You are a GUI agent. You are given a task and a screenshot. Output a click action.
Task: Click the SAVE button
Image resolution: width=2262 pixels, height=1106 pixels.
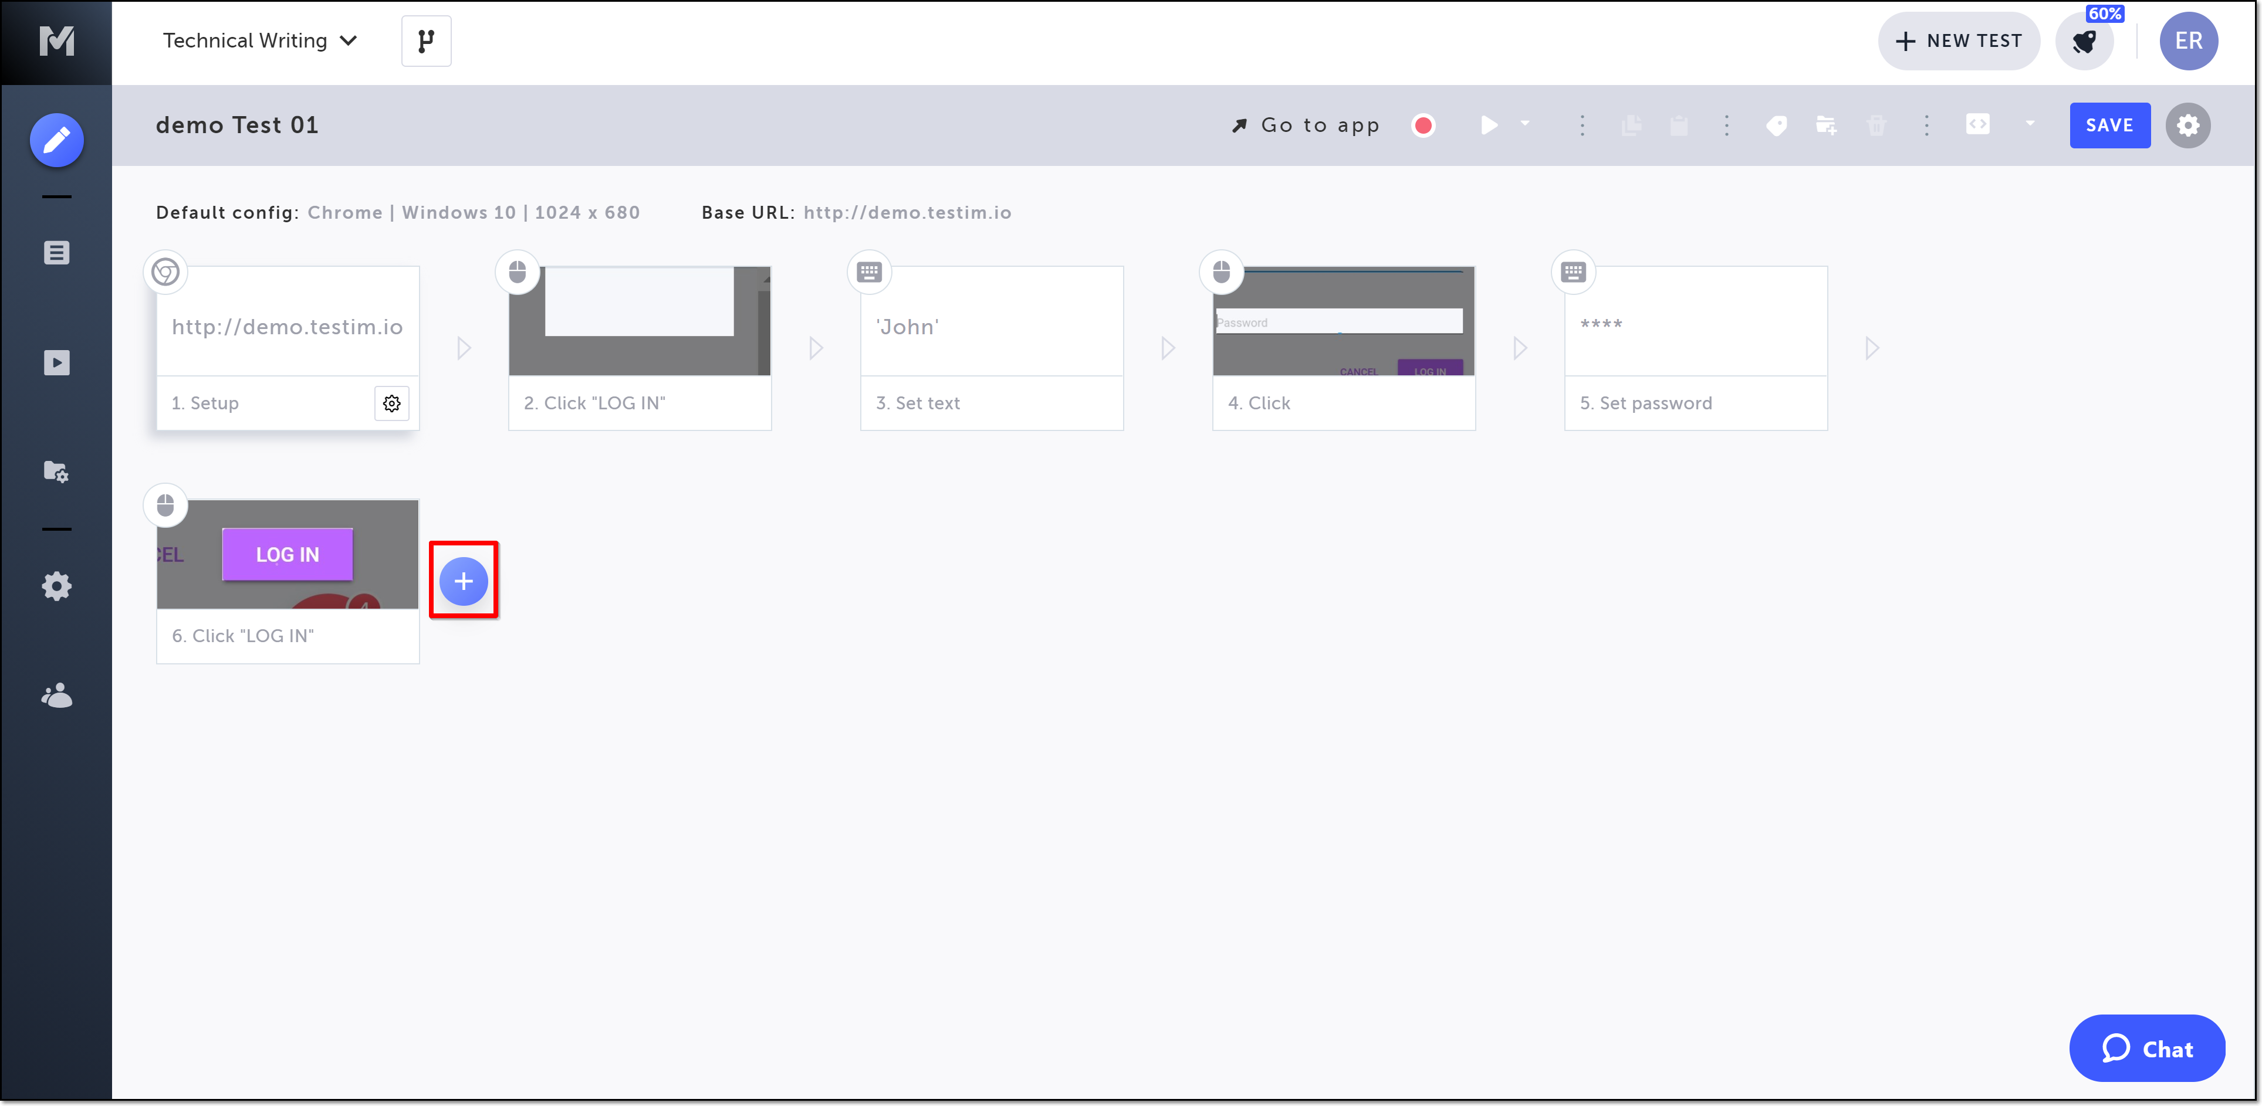[x=2109, y=125]
